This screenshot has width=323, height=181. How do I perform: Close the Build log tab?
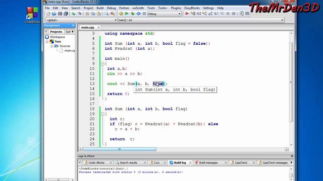(190, 162)
